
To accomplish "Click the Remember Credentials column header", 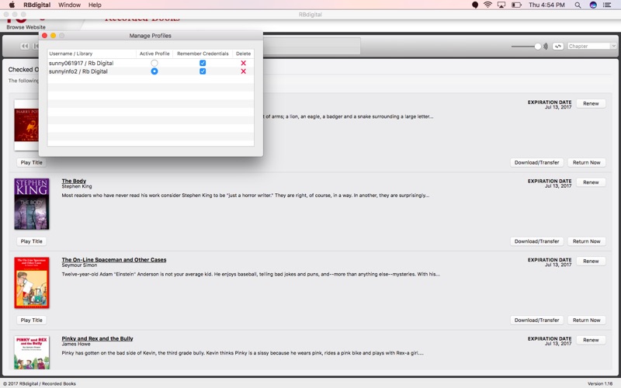I will click(x=203, y=54).
